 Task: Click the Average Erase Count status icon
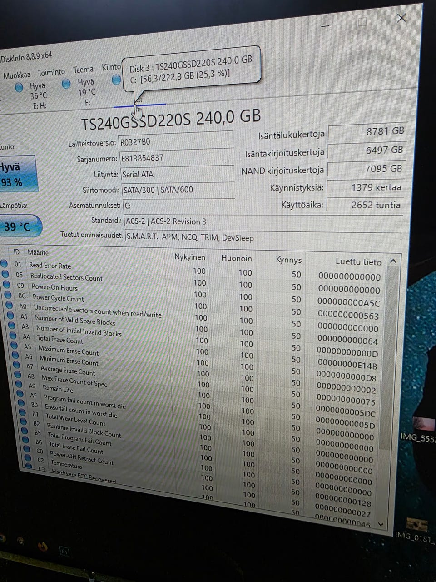point(17,365)
